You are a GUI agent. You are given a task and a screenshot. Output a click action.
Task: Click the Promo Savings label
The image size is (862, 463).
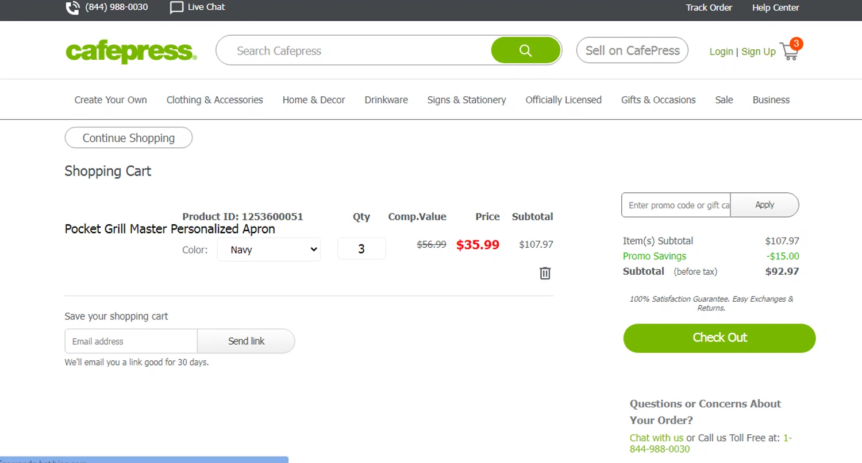coord(655,256)
